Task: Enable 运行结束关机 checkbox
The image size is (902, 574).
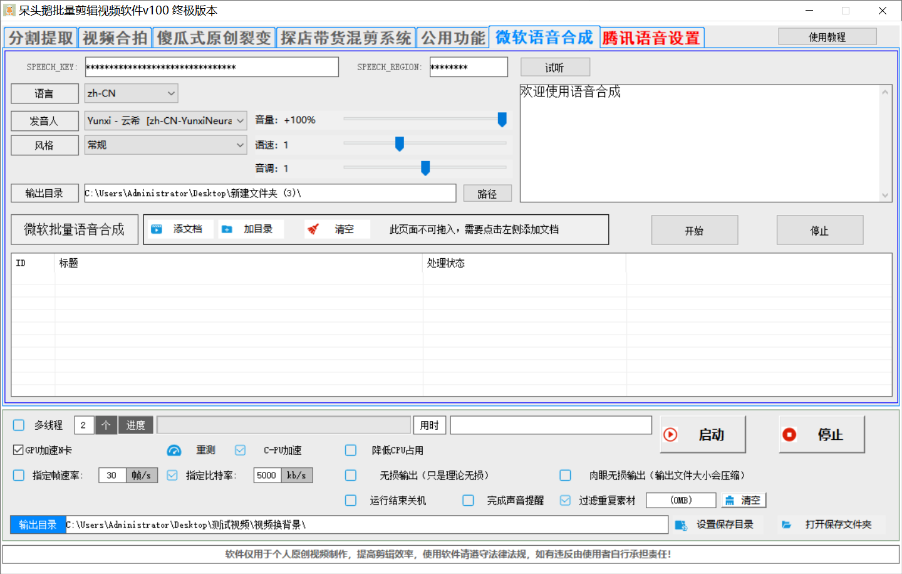Action: [x=351, y=500]
